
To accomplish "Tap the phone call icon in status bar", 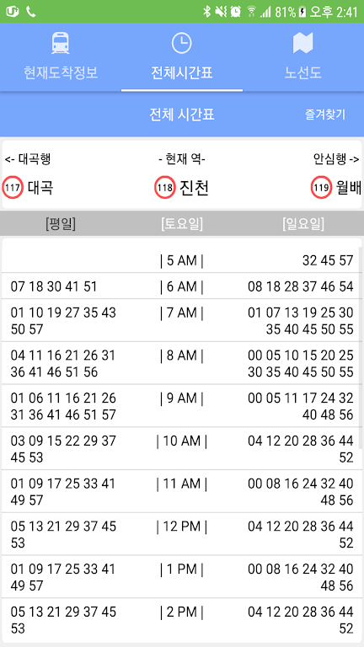I will tap(31, 12).
